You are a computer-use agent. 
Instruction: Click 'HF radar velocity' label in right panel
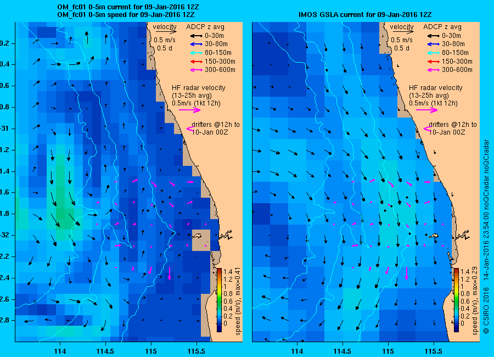(x=435, y=88)
